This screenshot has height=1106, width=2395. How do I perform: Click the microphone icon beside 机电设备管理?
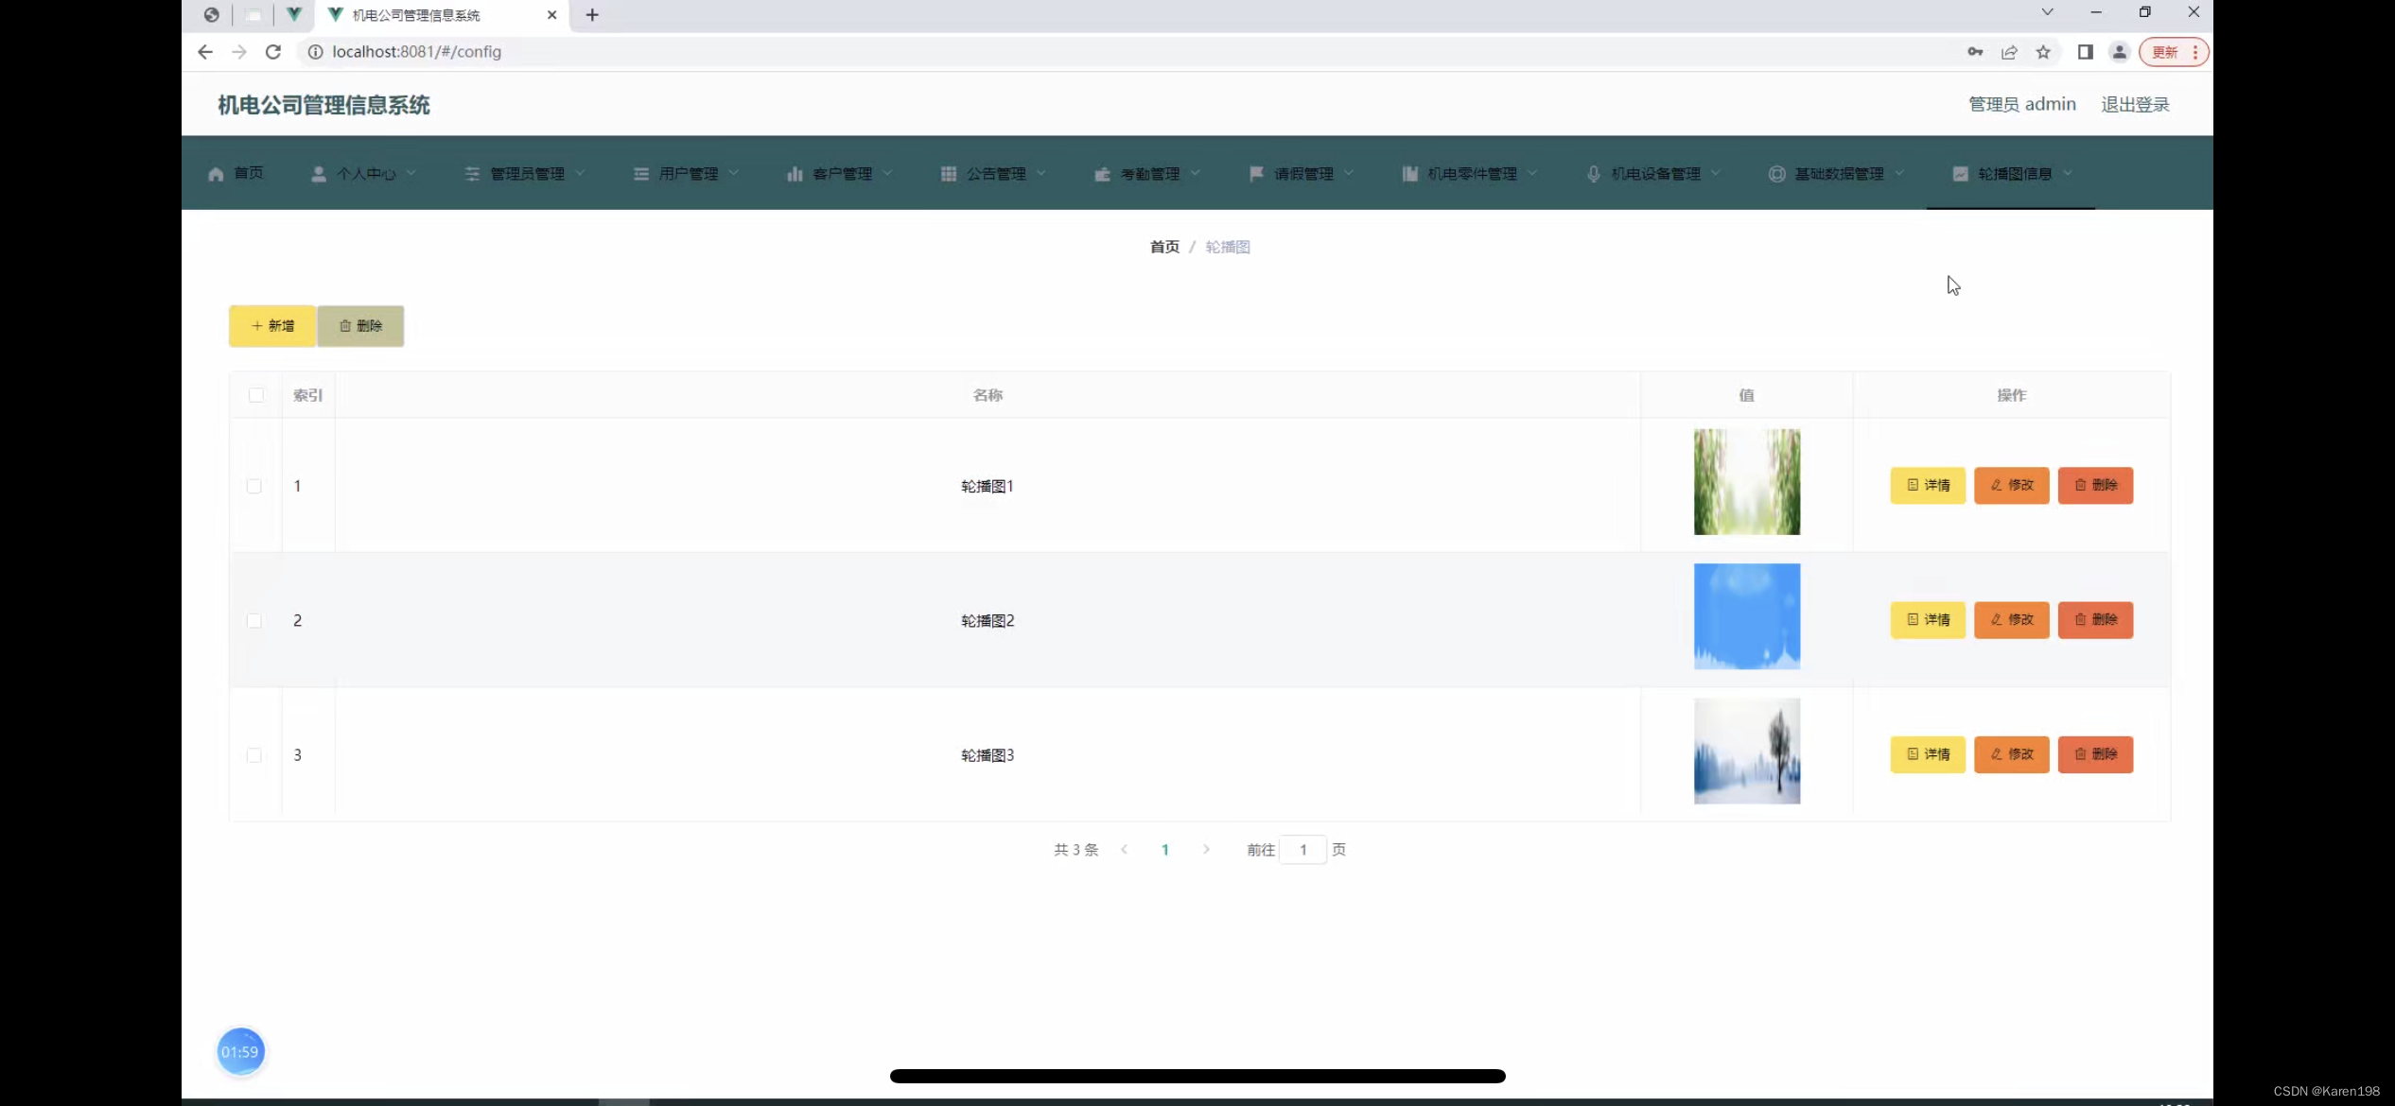1594,174
